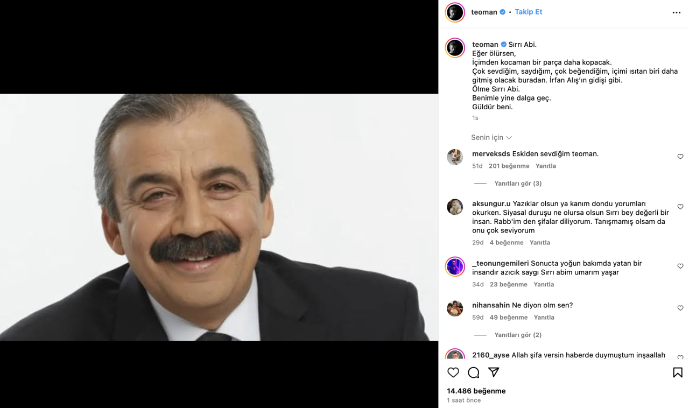
Task: Expand "Yanıtları gör (3)" replies
Action: [x=518, y=184]
